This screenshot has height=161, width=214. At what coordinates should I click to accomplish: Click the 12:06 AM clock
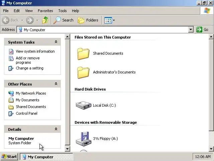(x=203, y=157)
